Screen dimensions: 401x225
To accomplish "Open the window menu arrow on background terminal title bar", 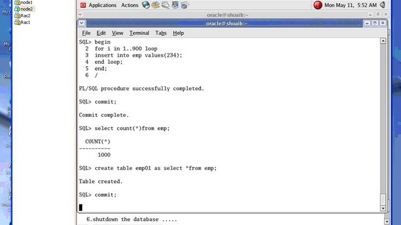I will (x=80, y=14).
